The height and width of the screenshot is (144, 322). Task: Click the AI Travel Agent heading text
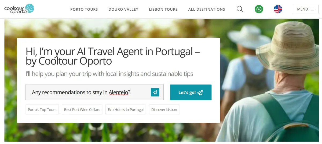(x=113, y=56)
